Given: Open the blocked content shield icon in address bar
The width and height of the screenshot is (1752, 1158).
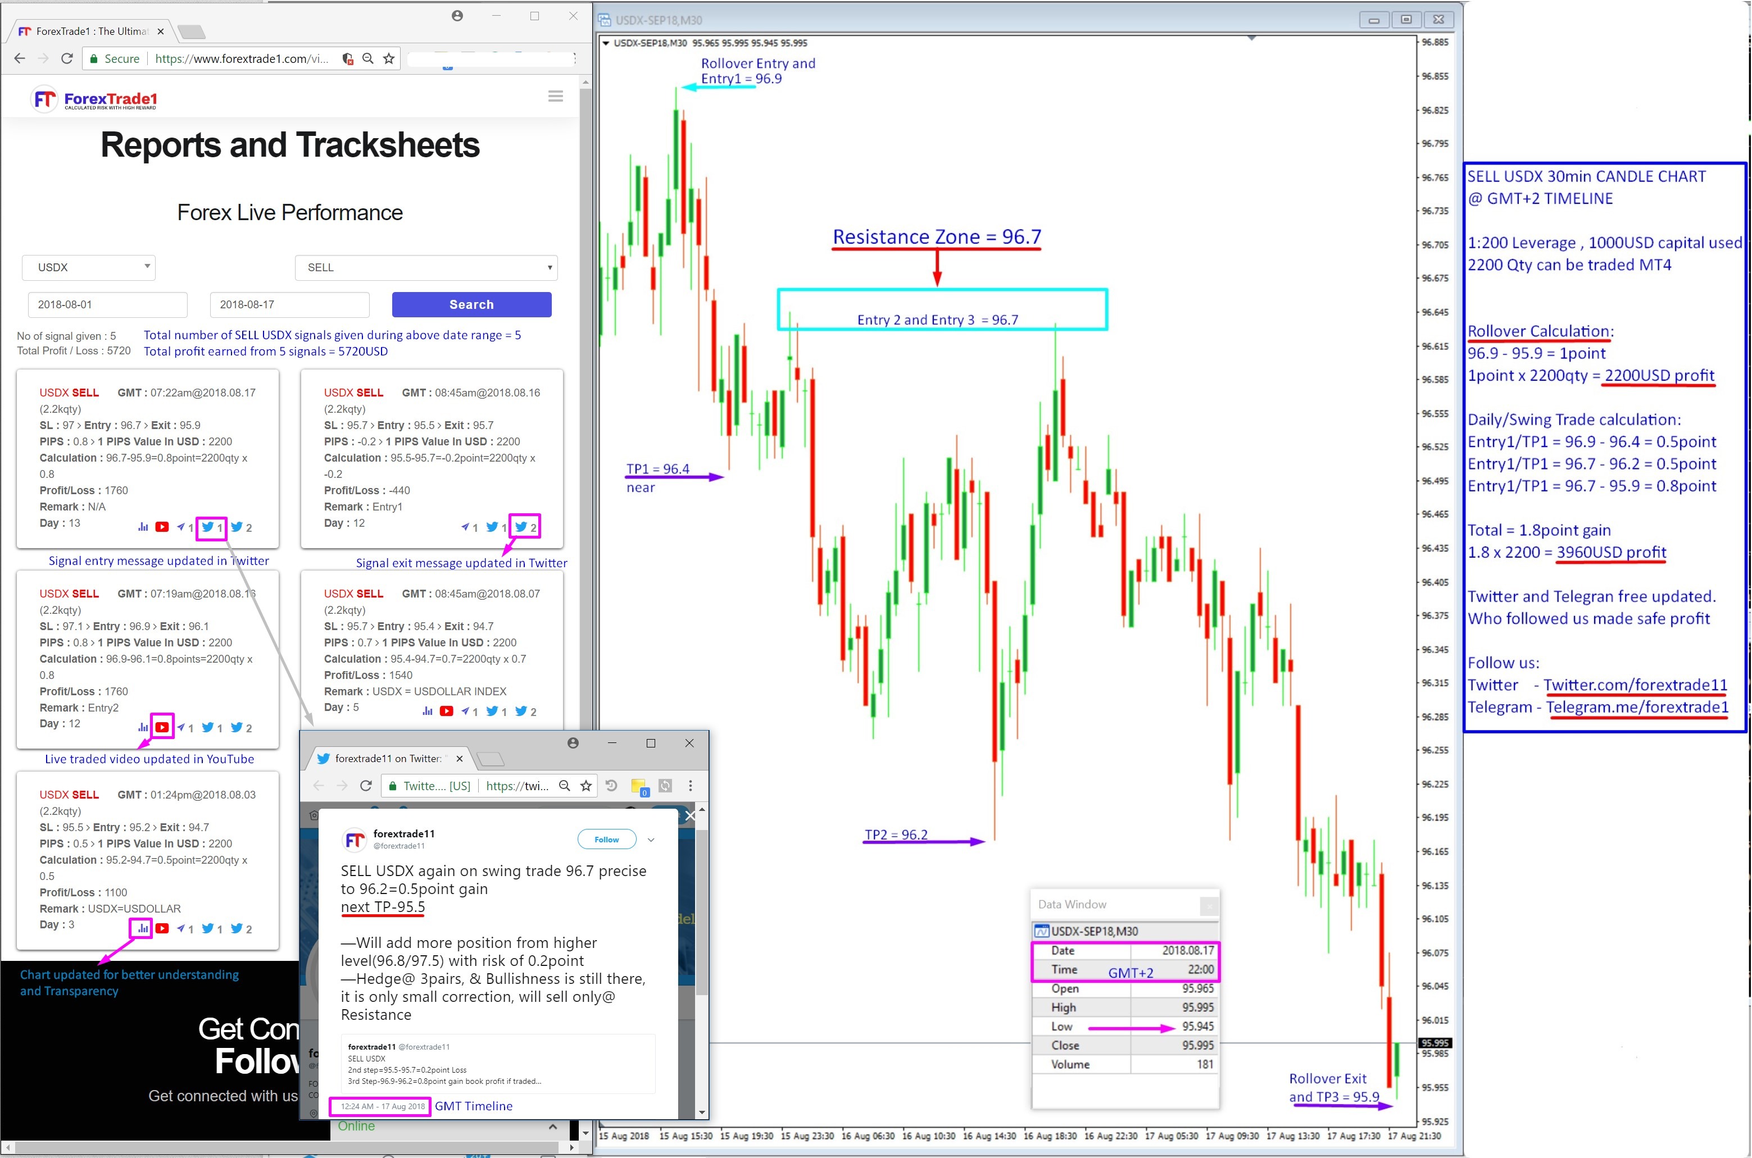Looking at the screenshot, I should point(347,58).
